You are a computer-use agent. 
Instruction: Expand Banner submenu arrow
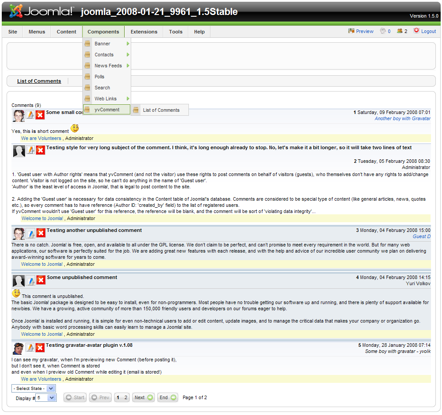click(128, 44)
